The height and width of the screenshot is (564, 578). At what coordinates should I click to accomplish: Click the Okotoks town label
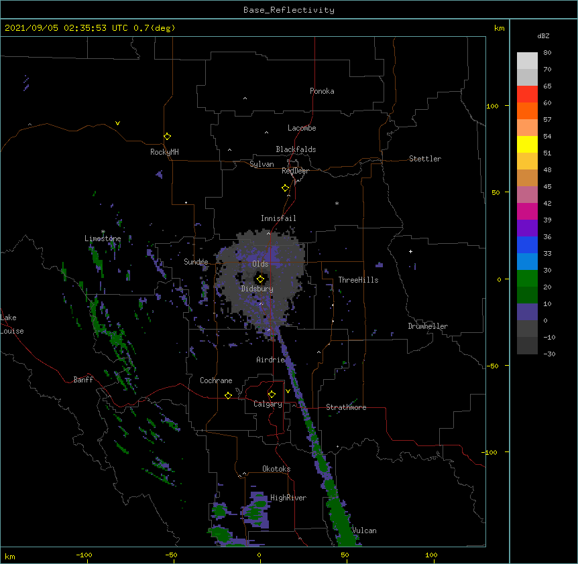276,469
